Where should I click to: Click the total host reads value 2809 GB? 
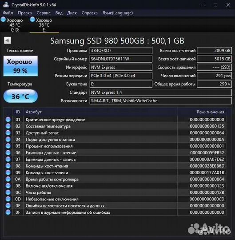tap(215, 51)
